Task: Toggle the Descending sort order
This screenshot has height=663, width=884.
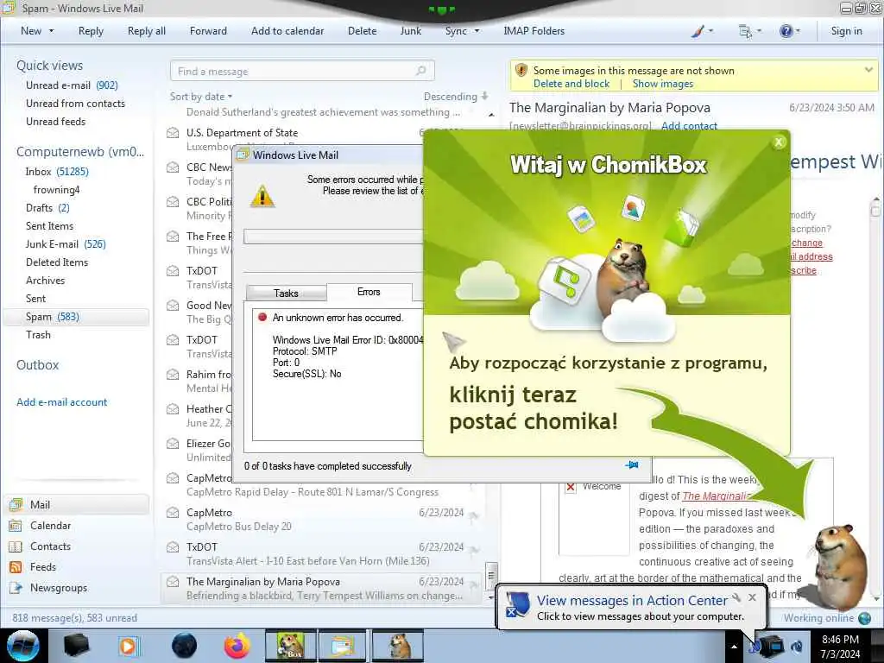Action: tap(456, 97)
